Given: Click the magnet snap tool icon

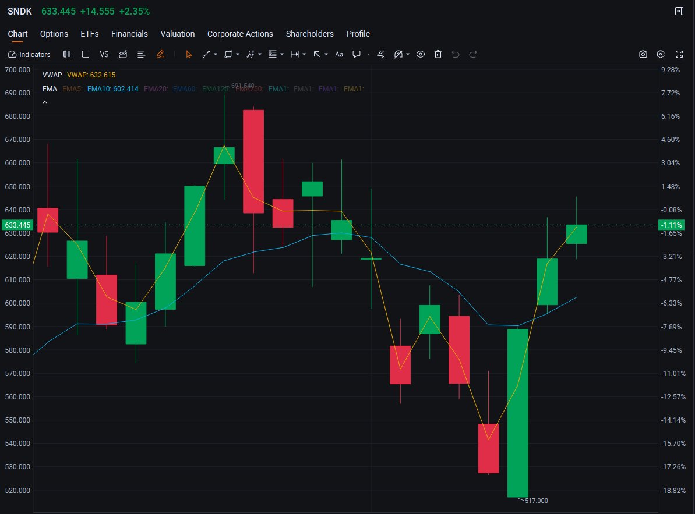Looking at the screenshot, I should [x=398, y=55].
